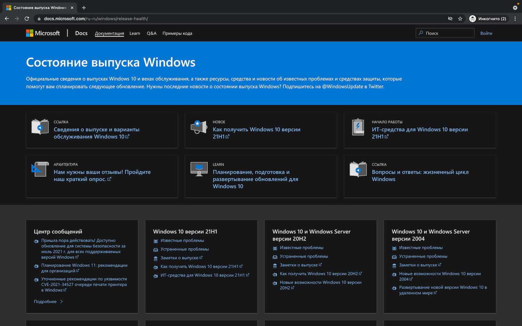Open the Инкогнито (2) profile menu
The image size is (522, 326).
488,18
